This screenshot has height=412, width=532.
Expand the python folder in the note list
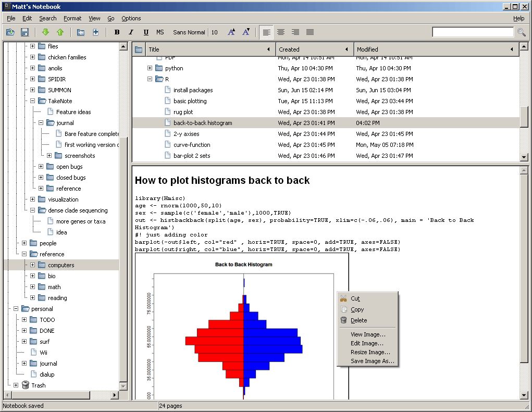point(150,68)
